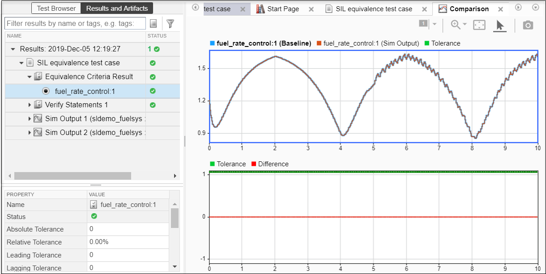Image resolution: width=546 pixels, height=274 pixels.
Task: Select the zoom magnifier tool
Action: click(x=456, y=25)
